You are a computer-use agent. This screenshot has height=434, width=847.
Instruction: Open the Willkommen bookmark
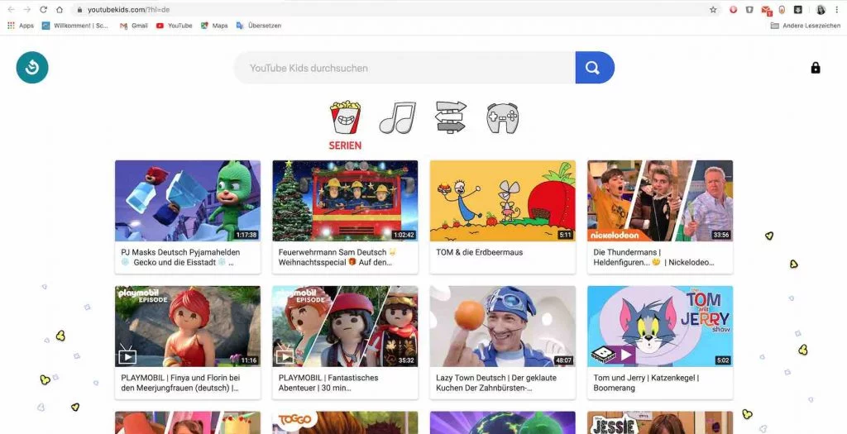coord(75,26)
